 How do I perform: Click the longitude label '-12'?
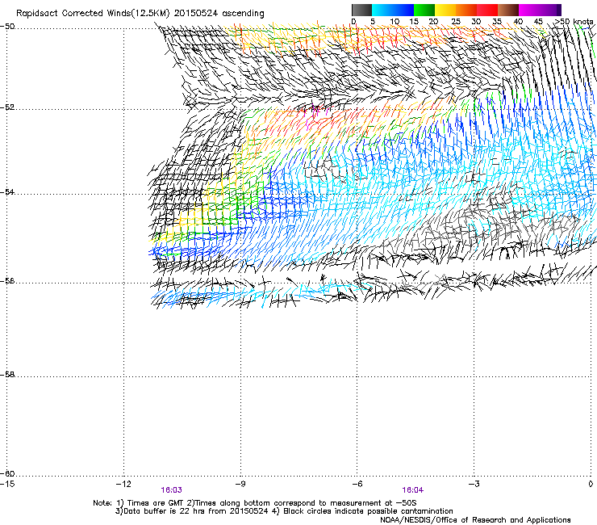click(123, 484)
